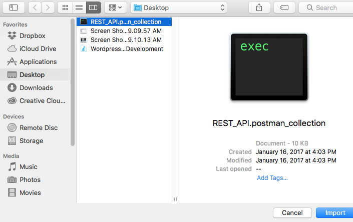
Task: Click the Screen Shot 9.09.57 AM thumbnail icon
Action: [84, 31]
